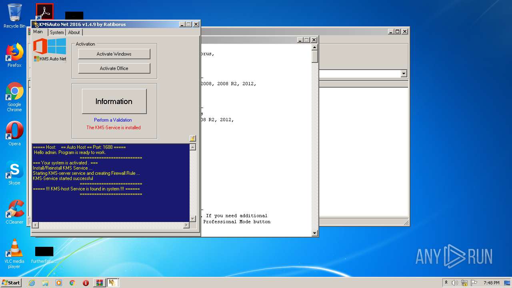The image size is (512, 288).
Task: Click the readme text window scrollbar thumb
Action: tap(314, 56)
